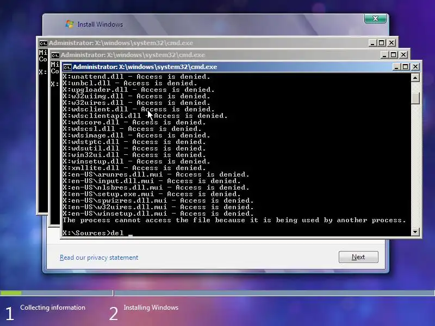
Task: Maximize the front cmd.exe window
Action: tap(406, 67)
